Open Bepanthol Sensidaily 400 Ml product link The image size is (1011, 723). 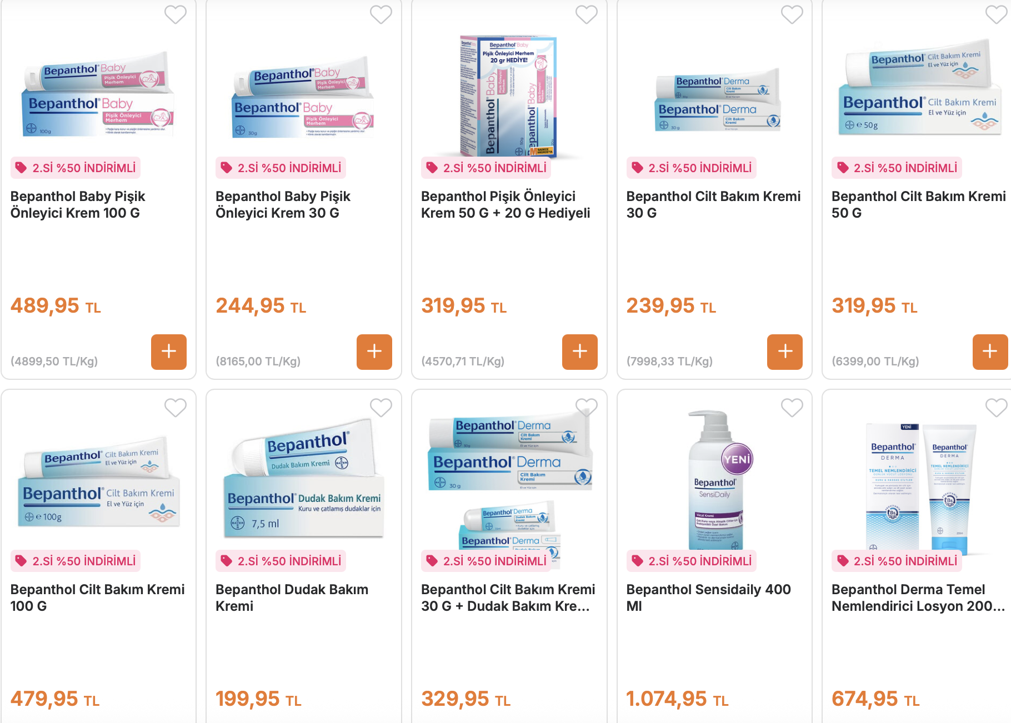point(708,598)
